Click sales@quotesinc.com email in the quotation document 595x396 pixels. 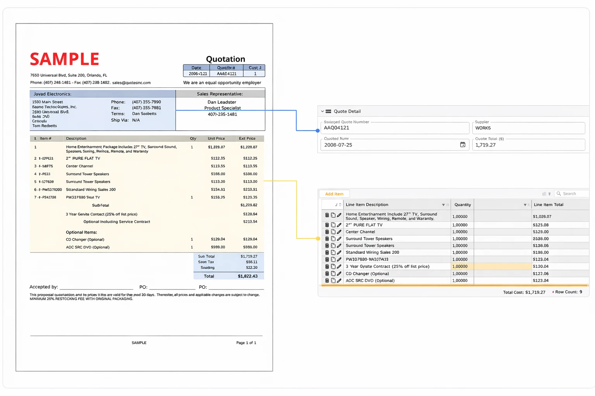[131, 83]
